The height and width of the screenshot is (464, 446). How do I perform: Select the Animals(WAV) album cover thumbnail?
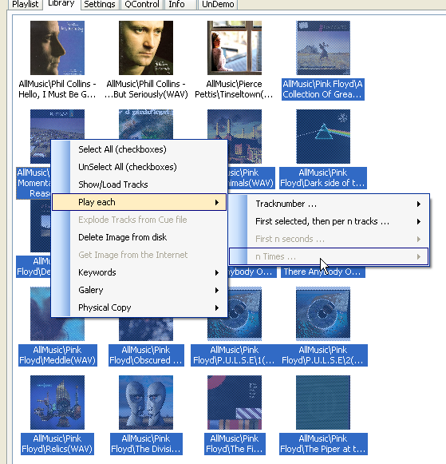point(235,137)
